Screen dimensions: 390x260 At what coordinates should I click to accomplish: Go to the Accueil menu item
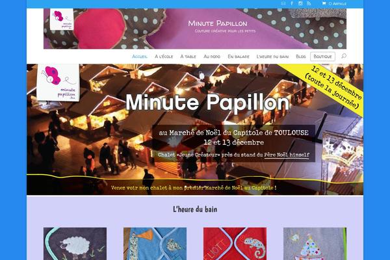click(x=140, y=57)
